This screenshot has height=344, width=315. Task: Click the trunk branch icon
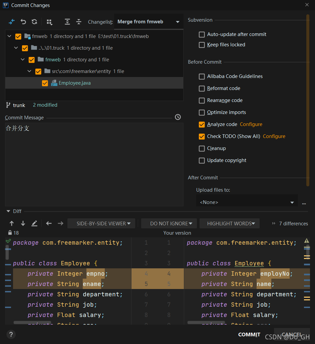click(x=8, y=105)
